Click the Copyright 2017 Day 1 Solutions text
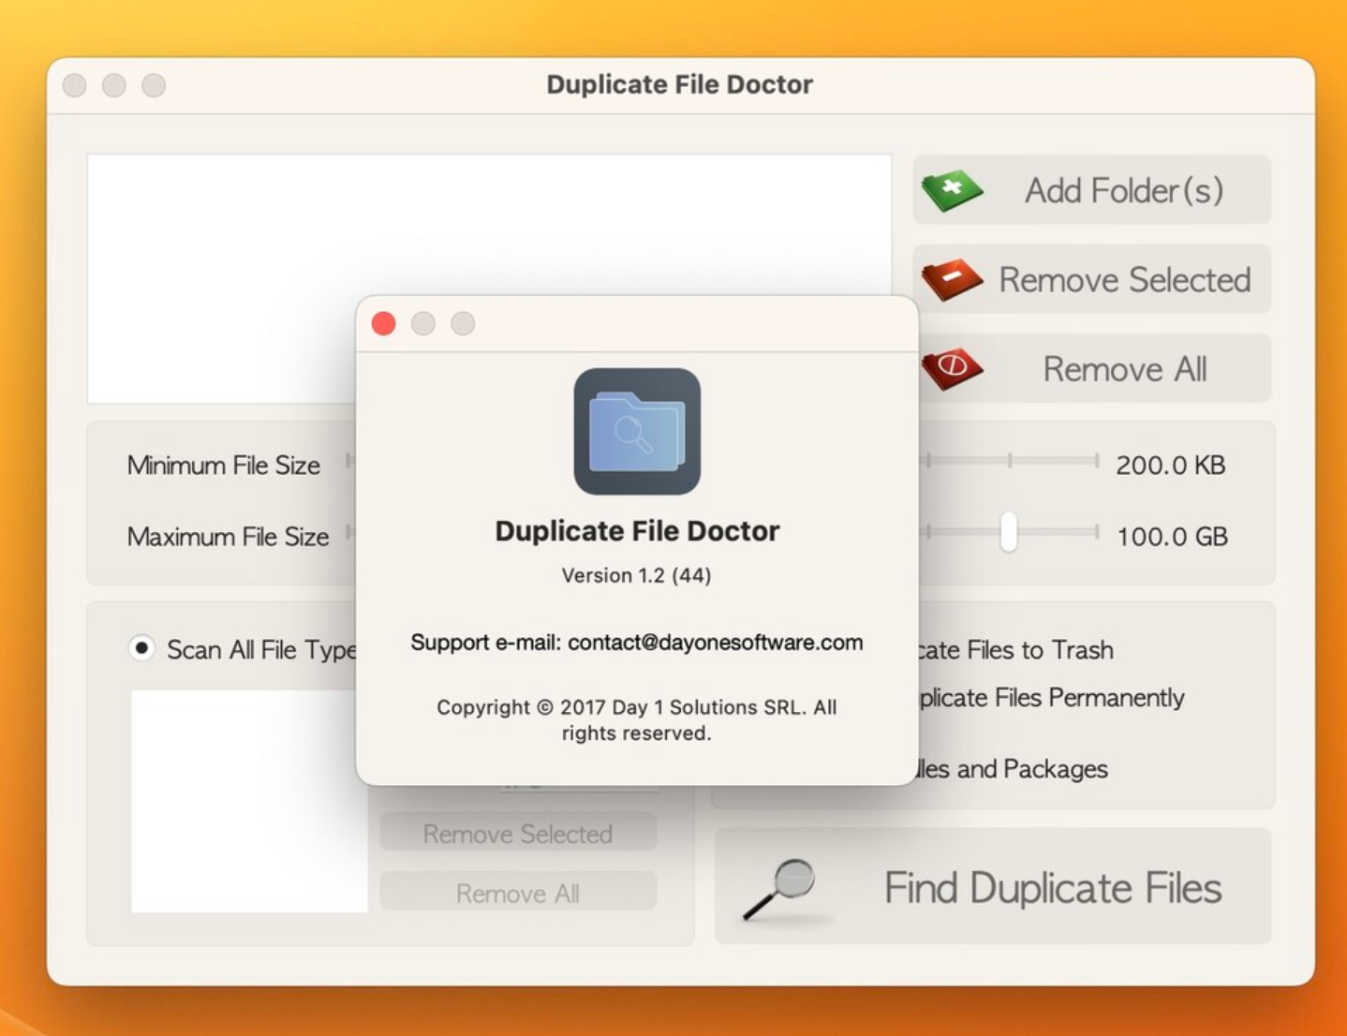The height and width of the screenshot is (1036, 1347). [x=637, y=719]
